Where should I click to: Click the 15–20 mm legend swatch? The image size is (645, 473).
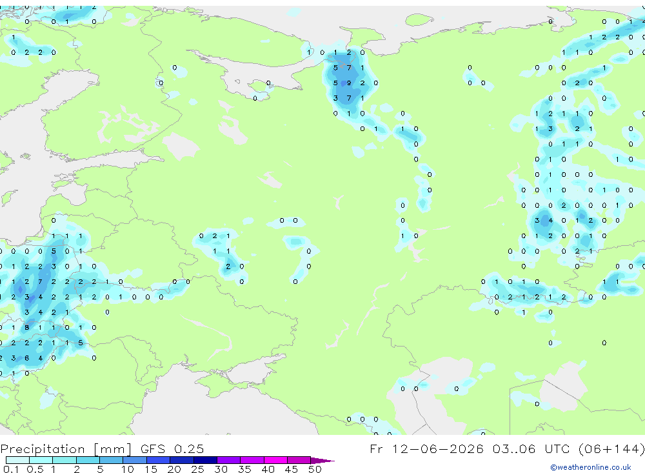[x=158, y=460]
